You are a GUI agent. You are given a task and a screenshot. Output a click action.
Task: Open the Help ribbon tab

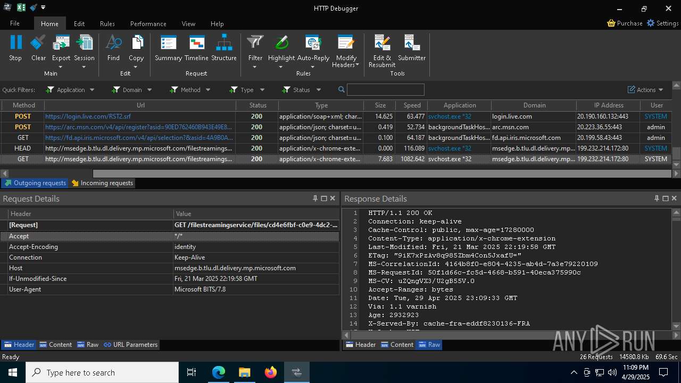pyautogui.click(x=217, y=23)
